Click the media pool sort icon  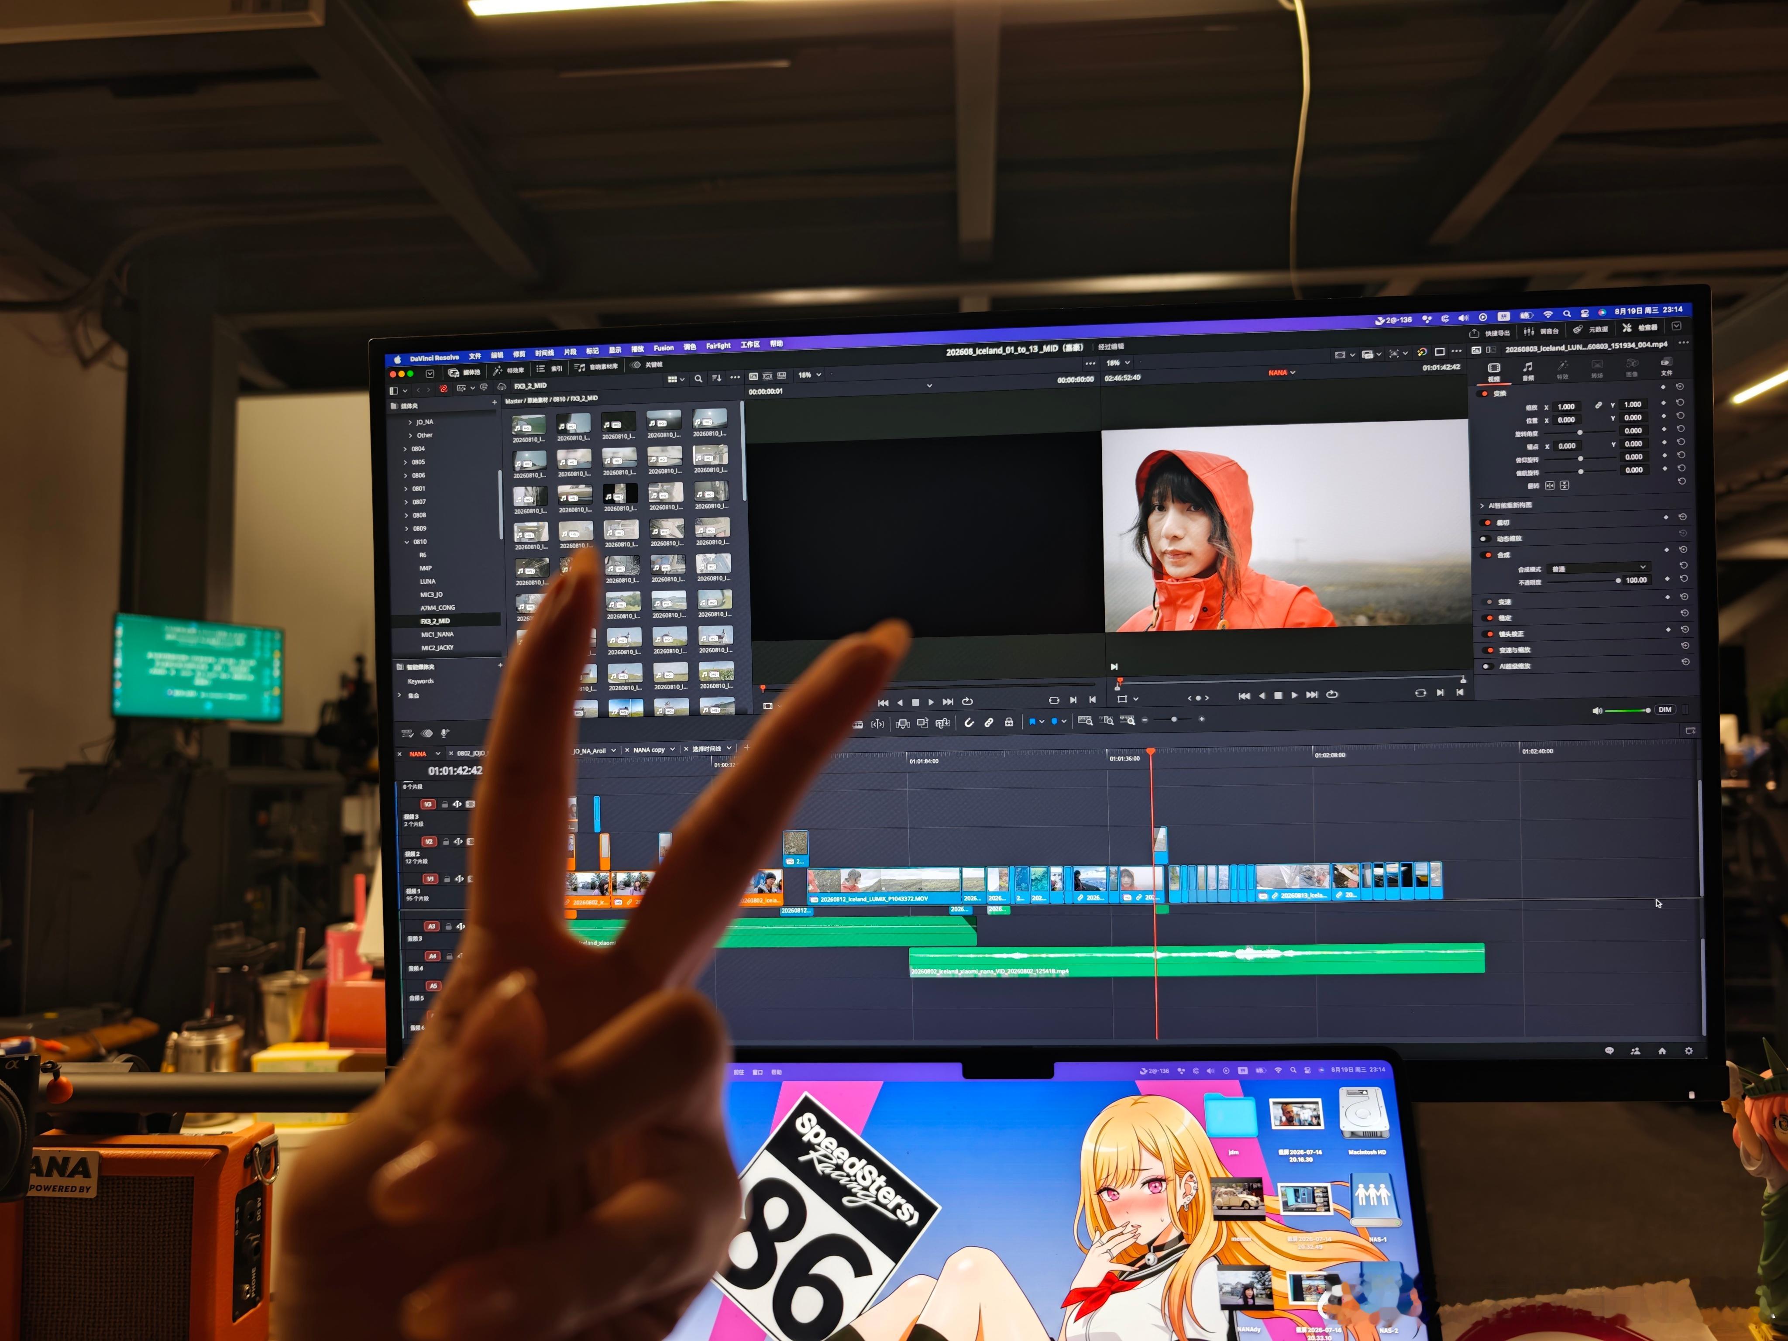716,378
